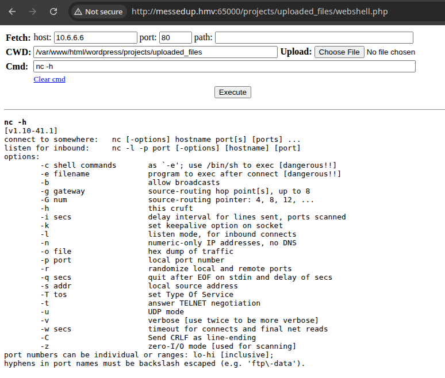This screenshot has height=378, width=445.
Task: Click the port field containing 80
Action: click(x=175, y=38)
